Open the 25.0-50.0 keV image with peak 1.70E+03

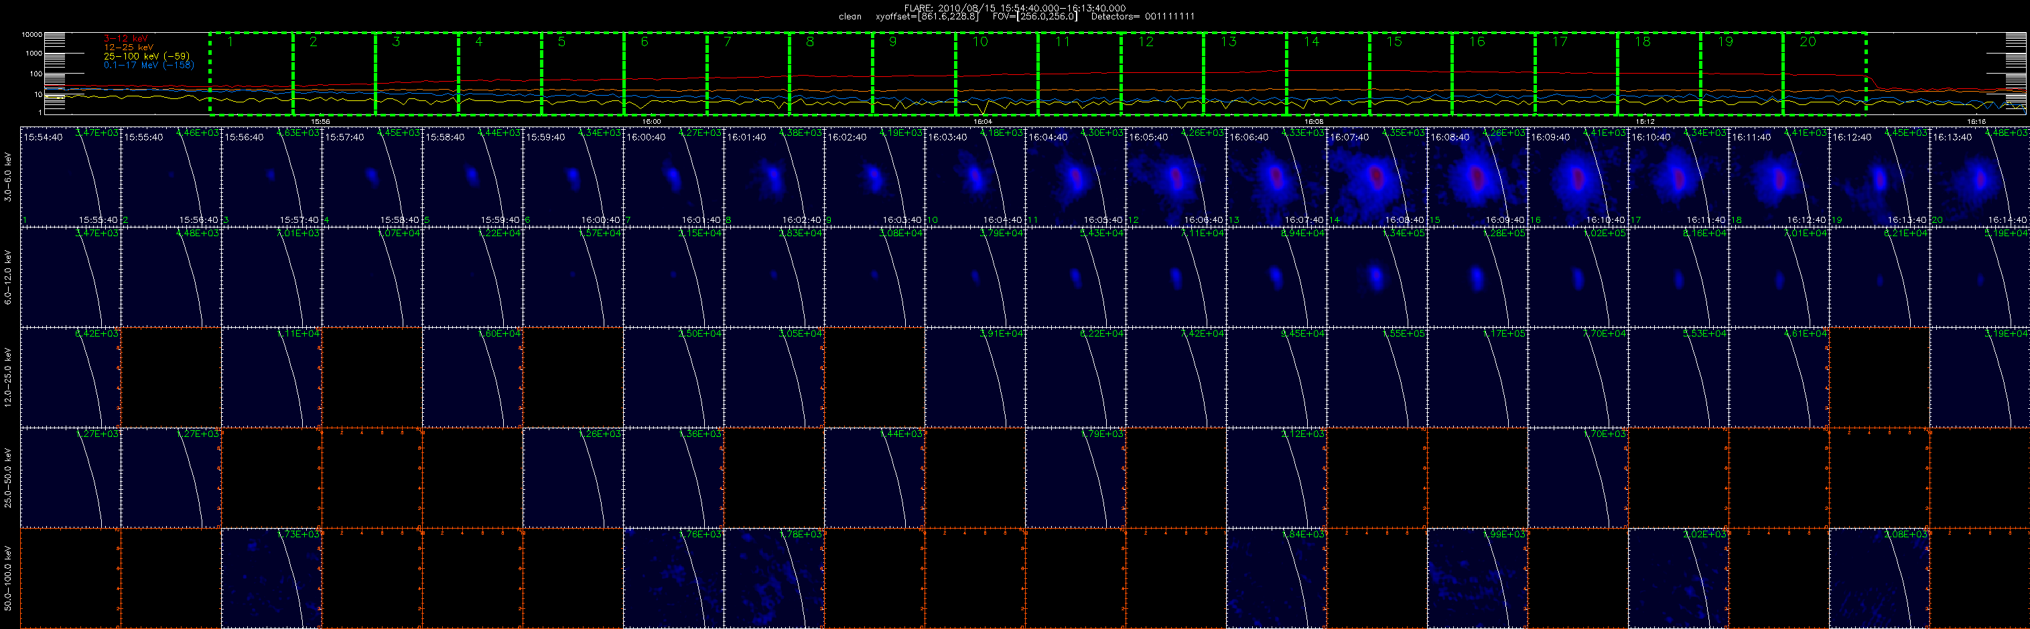[1578, 478]
